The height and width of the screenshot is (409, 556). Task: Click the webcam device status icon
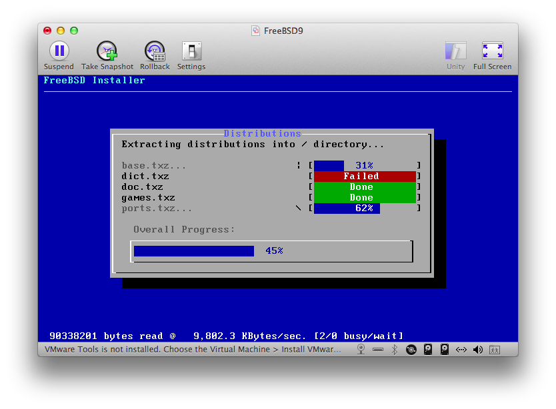[361, 350]
